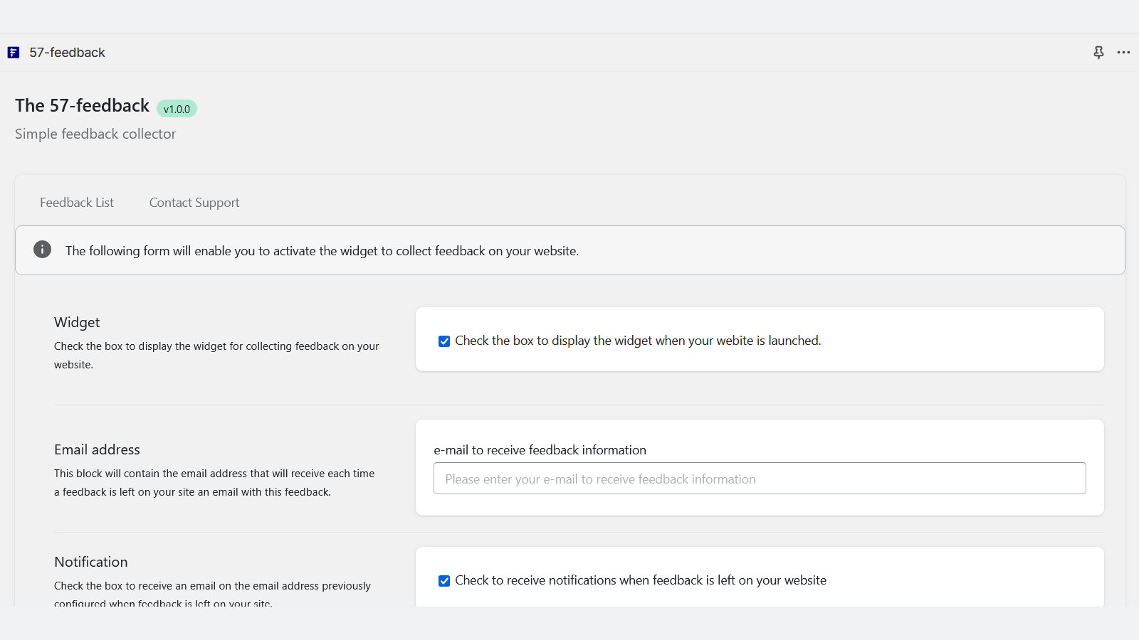The width and height of the screenshot is (1139, 640).
Task: Pin the 57-feedback app
Action: point(1098,53)
